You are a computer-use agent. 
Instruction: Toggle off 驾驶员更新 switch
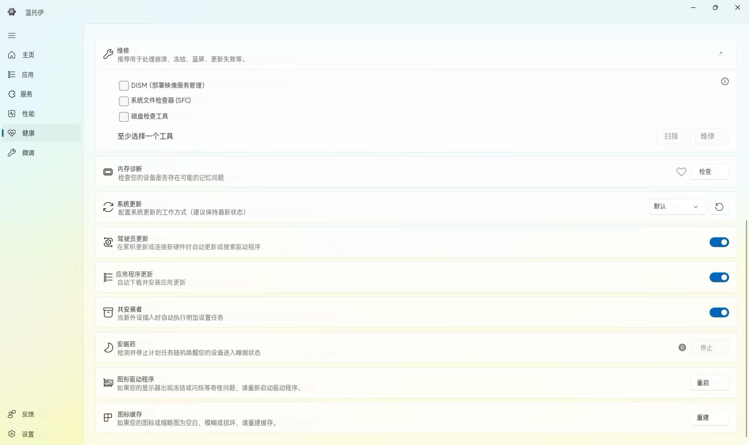(719, 242)
